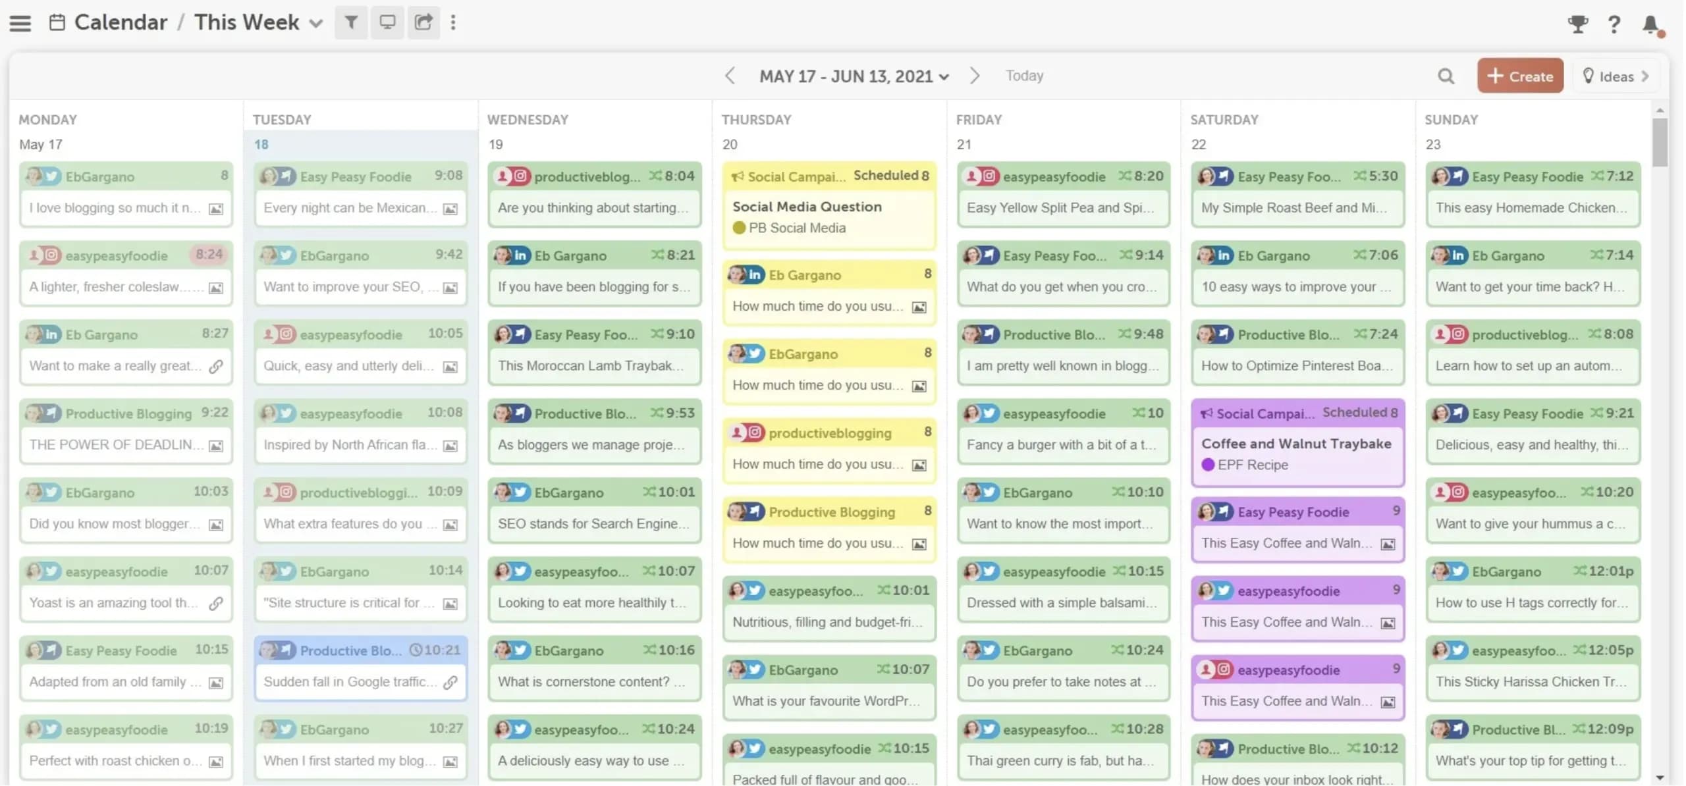Click the Create button
1686x786 pixels.
coord(1520,75)
